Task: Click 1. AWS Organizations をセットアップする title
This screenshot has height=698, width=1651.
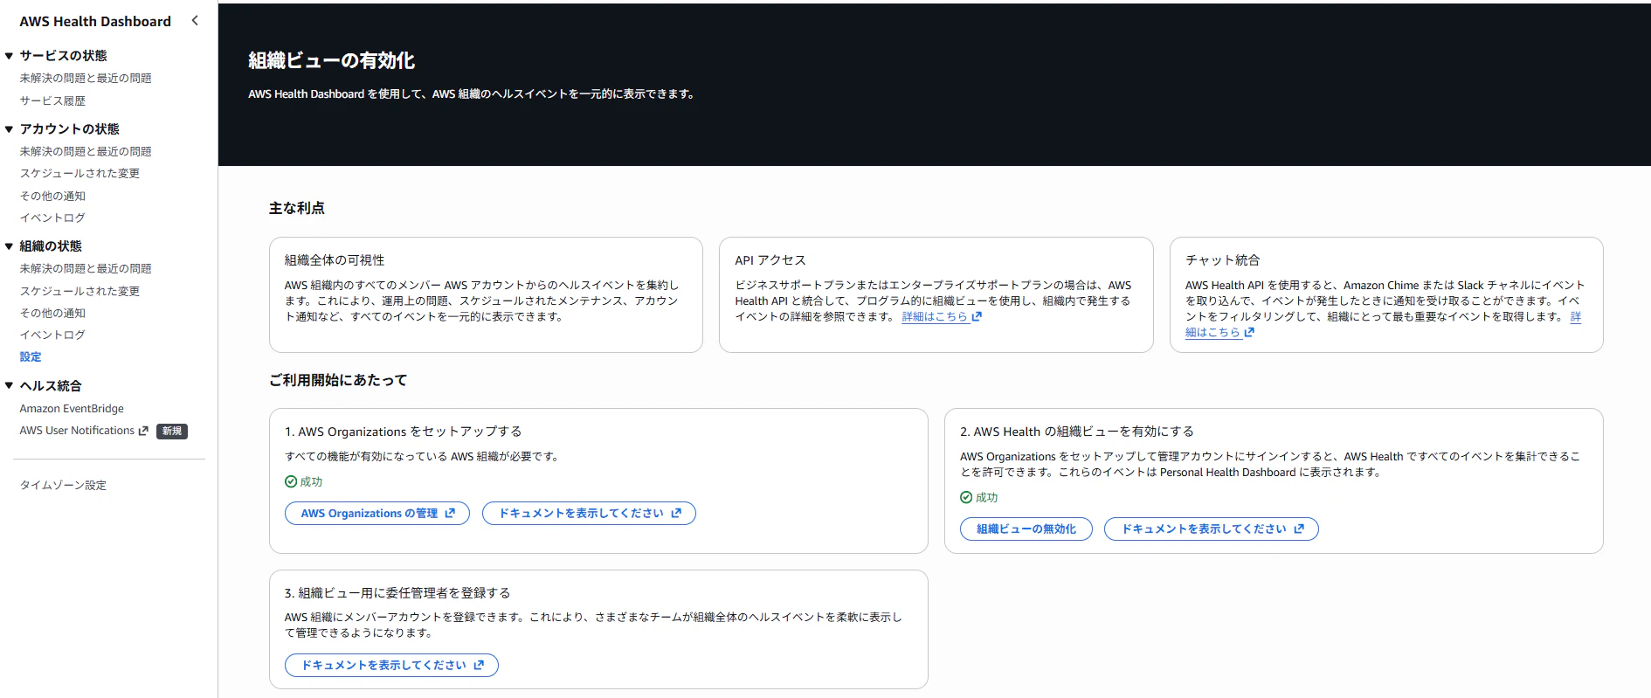Action: pyautogui.click(x=404, y=432)
